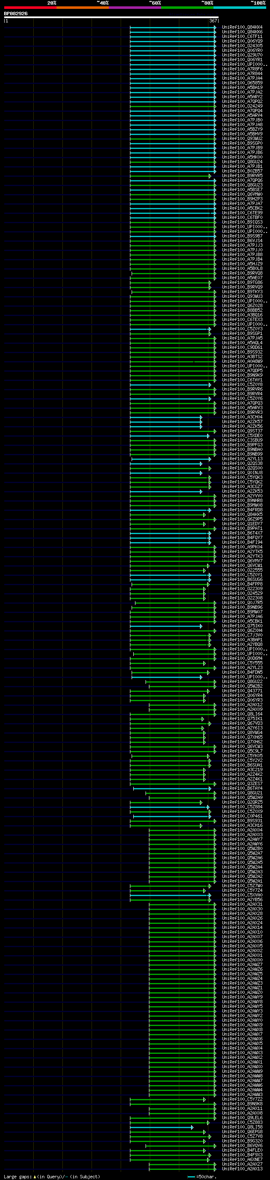Select hit label UniRef100_Q9ST37
Viewport: 270px width, 1180px height.
point(242,431)
